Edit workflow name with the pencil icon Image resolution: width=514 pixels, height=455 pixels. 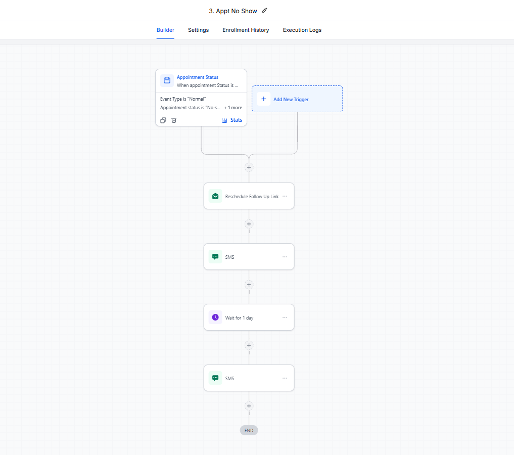coord(264,11)
